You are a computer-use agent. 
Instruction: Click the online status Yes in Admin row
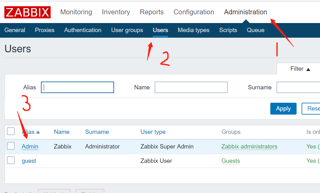(x=311, y=146)
